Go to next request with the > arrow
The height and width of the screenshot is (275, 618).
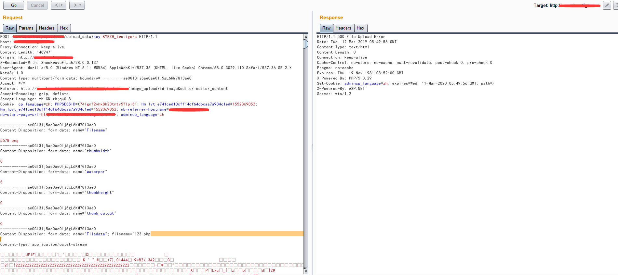pos(75,5)
